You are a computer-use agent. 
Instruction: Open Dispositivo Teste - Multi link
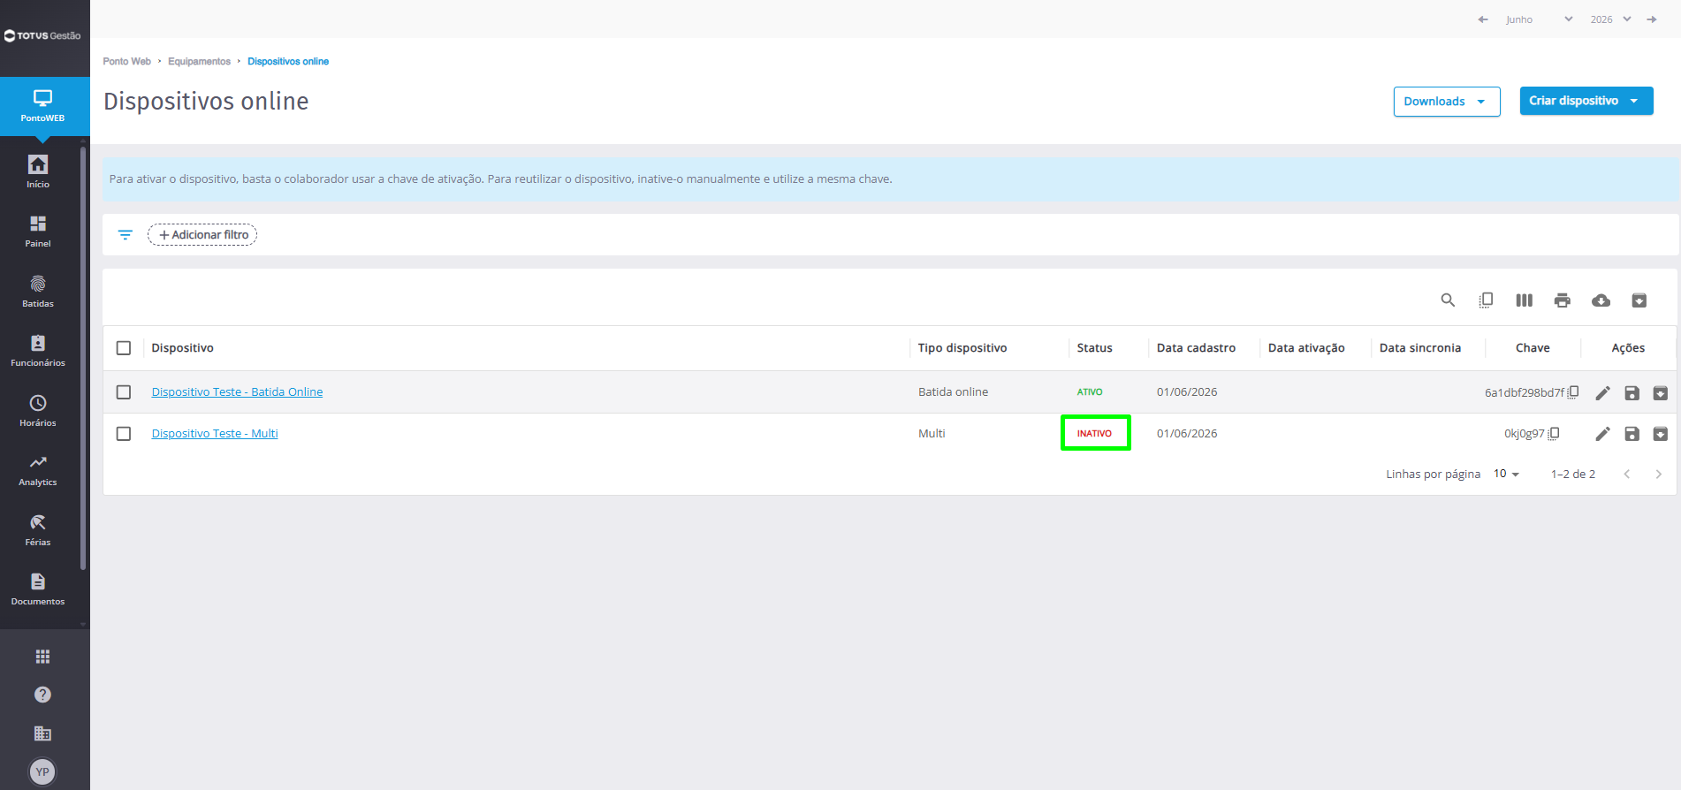(215, 434)
